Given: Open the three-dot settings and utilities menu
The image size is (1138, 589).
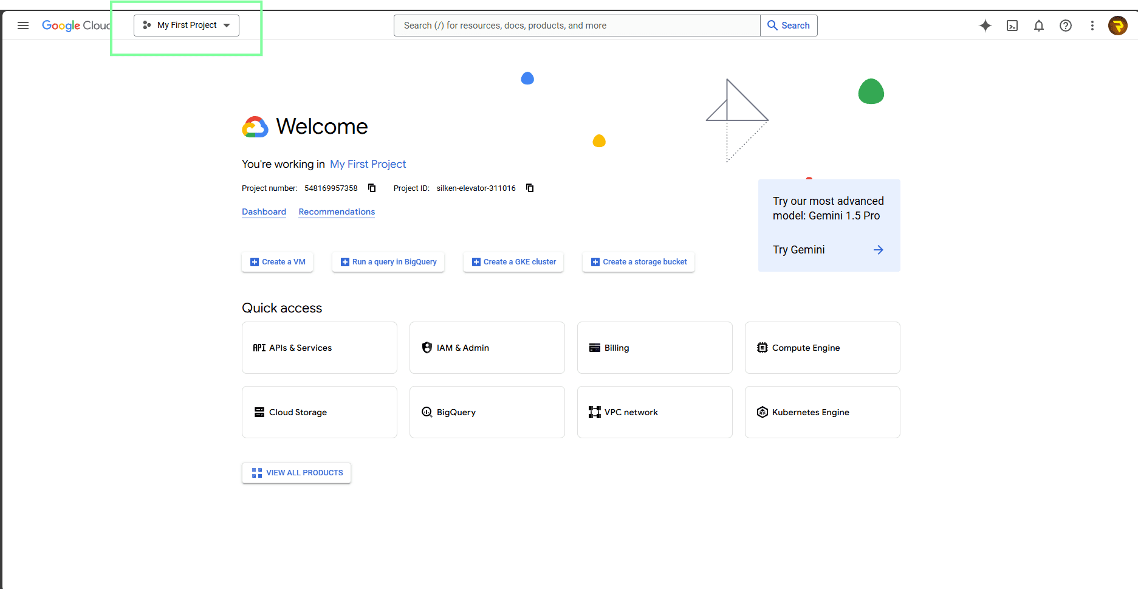Looking at the screenshot, I should tap(1092, 26).
